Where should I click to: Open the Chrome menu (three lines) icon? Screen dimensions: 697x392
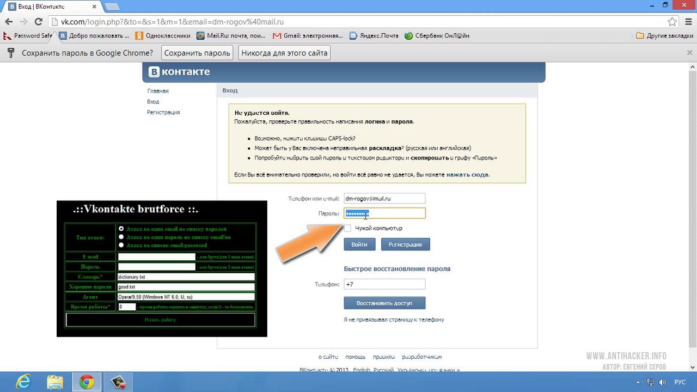click(x=688, y=22)
